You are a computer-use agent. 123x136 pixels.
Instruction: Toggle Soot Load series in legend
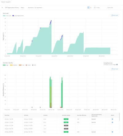pos(7,16)
